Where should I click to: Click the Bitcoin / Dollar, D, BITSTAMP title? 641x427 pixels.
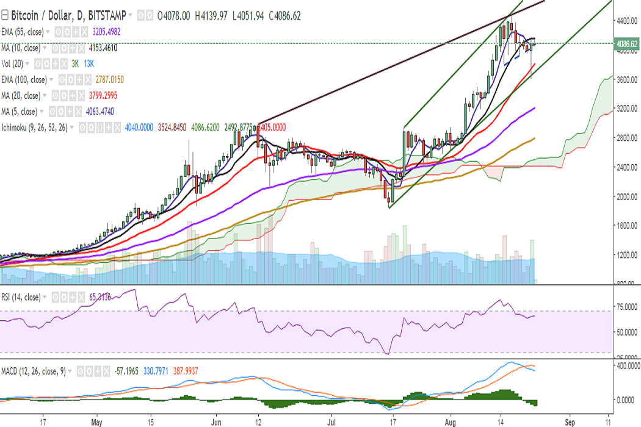coord(68,15)
